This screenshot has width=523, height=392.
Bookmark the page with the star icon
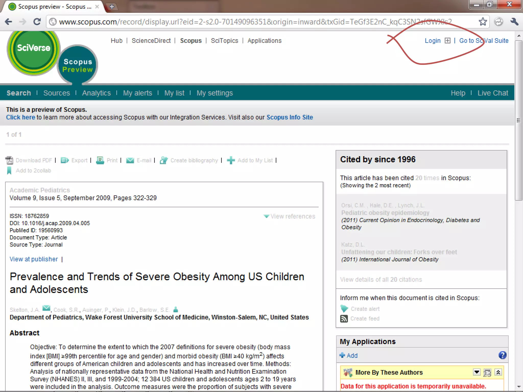tap(483, 22)
